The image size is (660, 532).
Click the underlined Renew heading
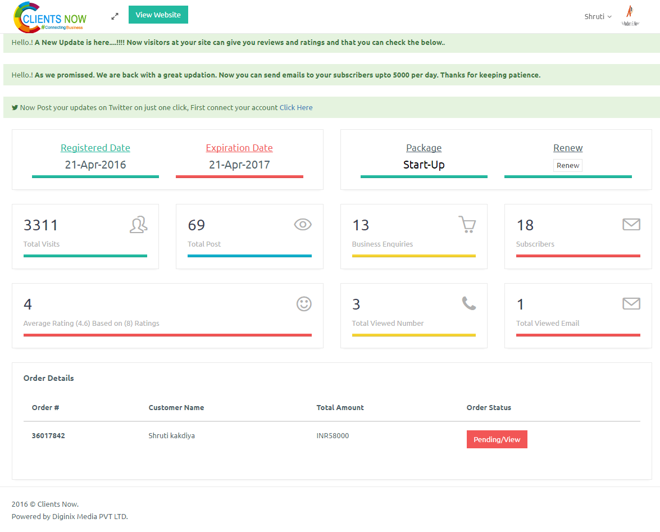(568, 148)
